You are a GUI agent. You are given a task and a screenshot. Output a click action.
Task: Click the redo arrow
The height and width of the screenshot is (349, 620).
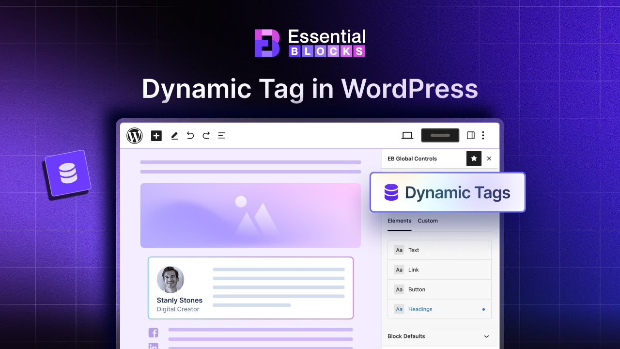206,136
